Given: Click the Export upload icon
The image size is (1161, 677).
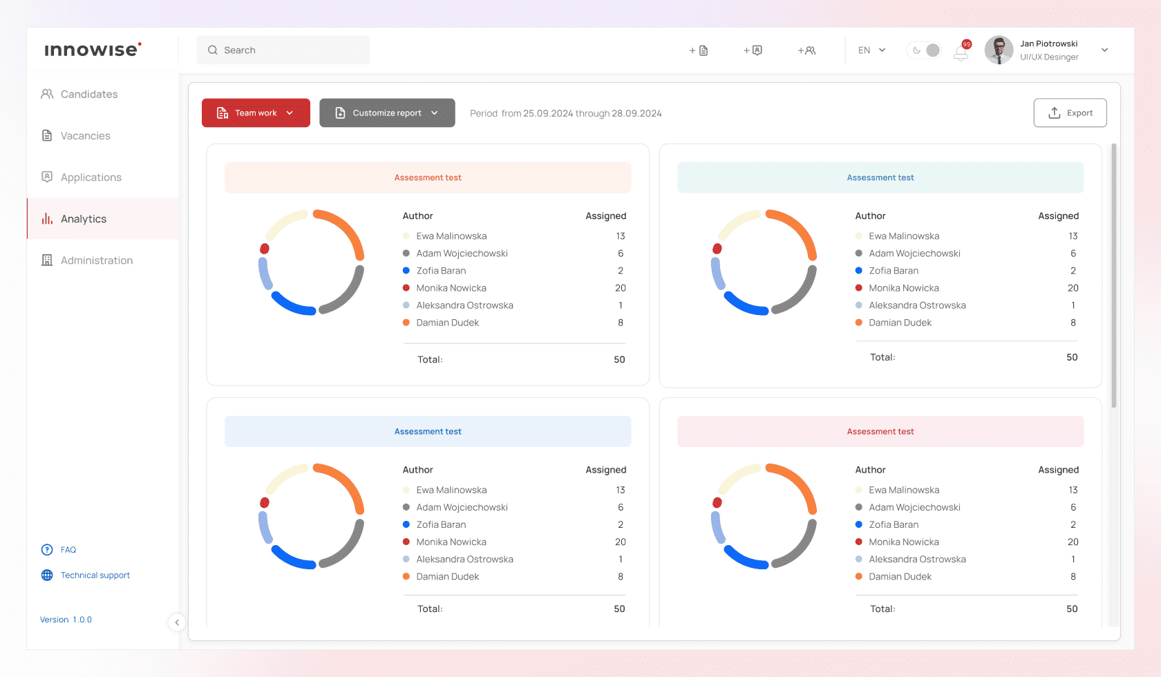Looking at the screenshot, I should tap(1055, 113).
